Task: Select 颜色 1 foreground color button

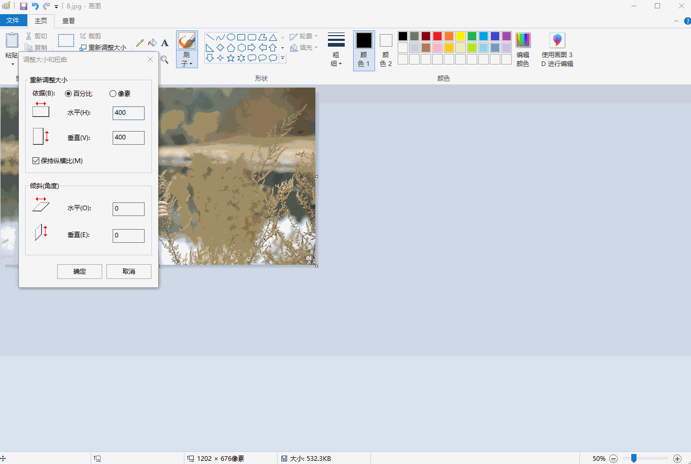Action: 364,50
